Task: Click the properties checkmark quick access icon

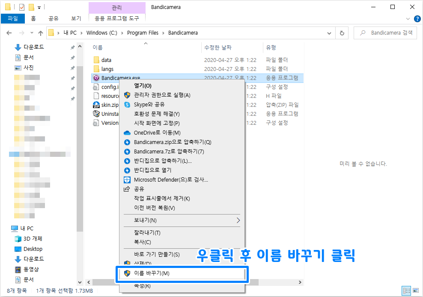Action: pyautogui.click(x=22, y=7)
